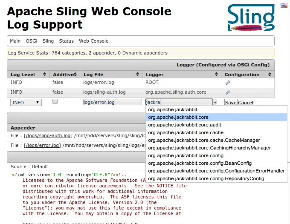This screenshot has height=224, width=290.
Task: Click the logger input containing jackra
Action: (x=179, y=102)
